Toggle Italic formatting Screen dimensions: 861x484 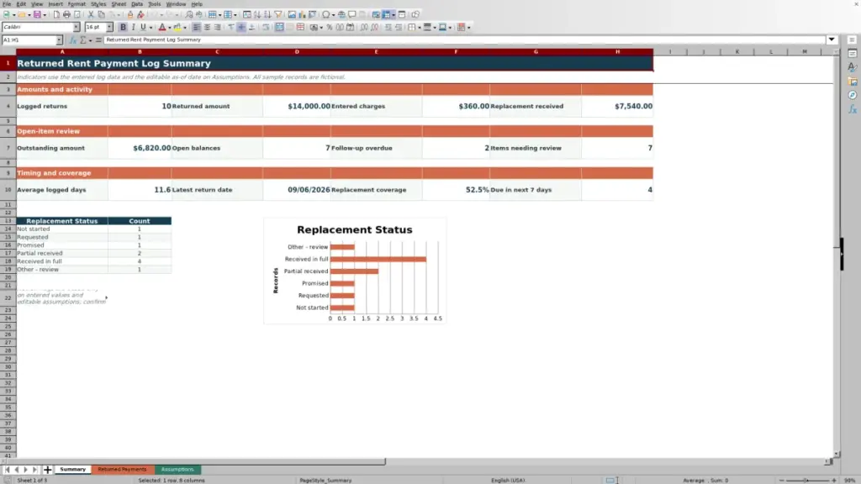click(133, 27)
